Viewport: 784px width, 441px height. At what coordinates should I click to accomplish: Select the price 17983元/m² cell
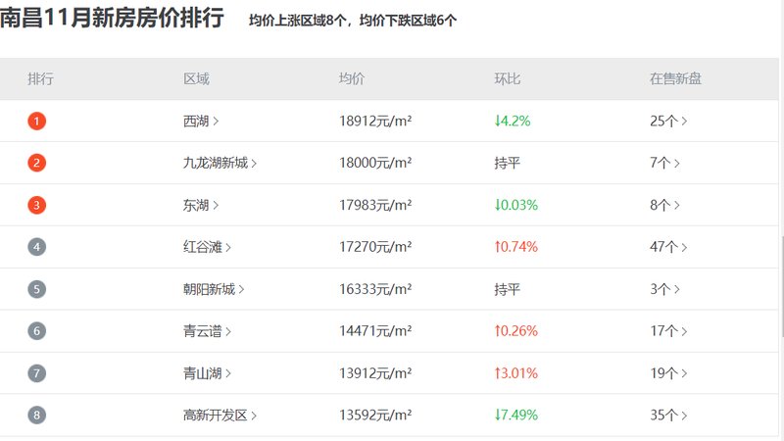point(375,205)
